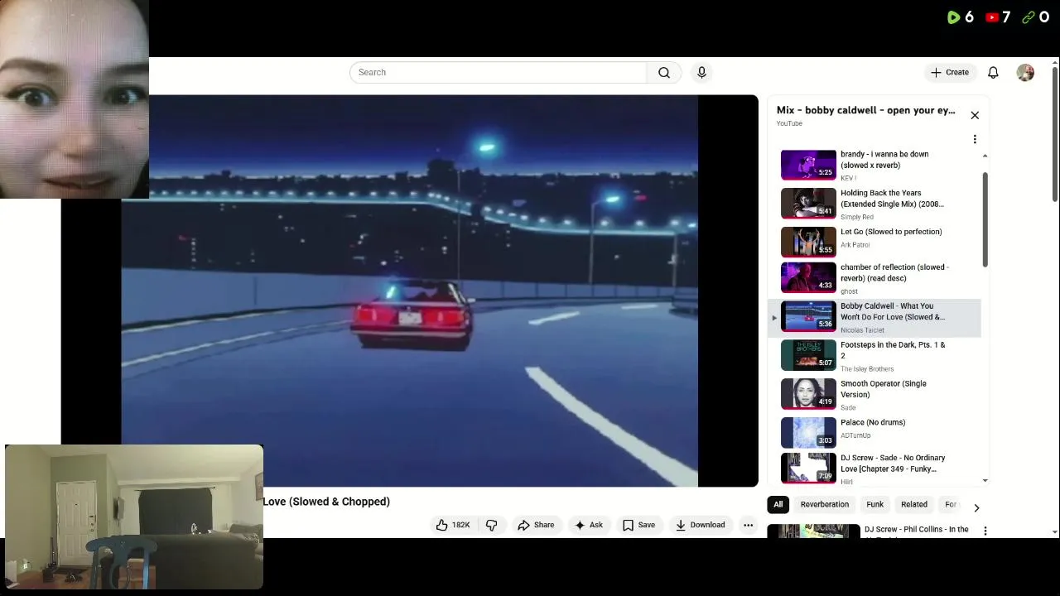Select the All filter chip
The image size is (1060, 596).
pyautogui.click(x=778, y=504)
